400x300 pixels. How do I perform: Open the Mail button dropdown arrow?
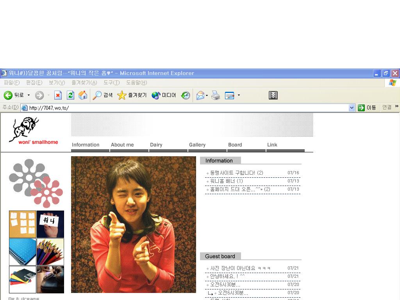coord(207,95)
